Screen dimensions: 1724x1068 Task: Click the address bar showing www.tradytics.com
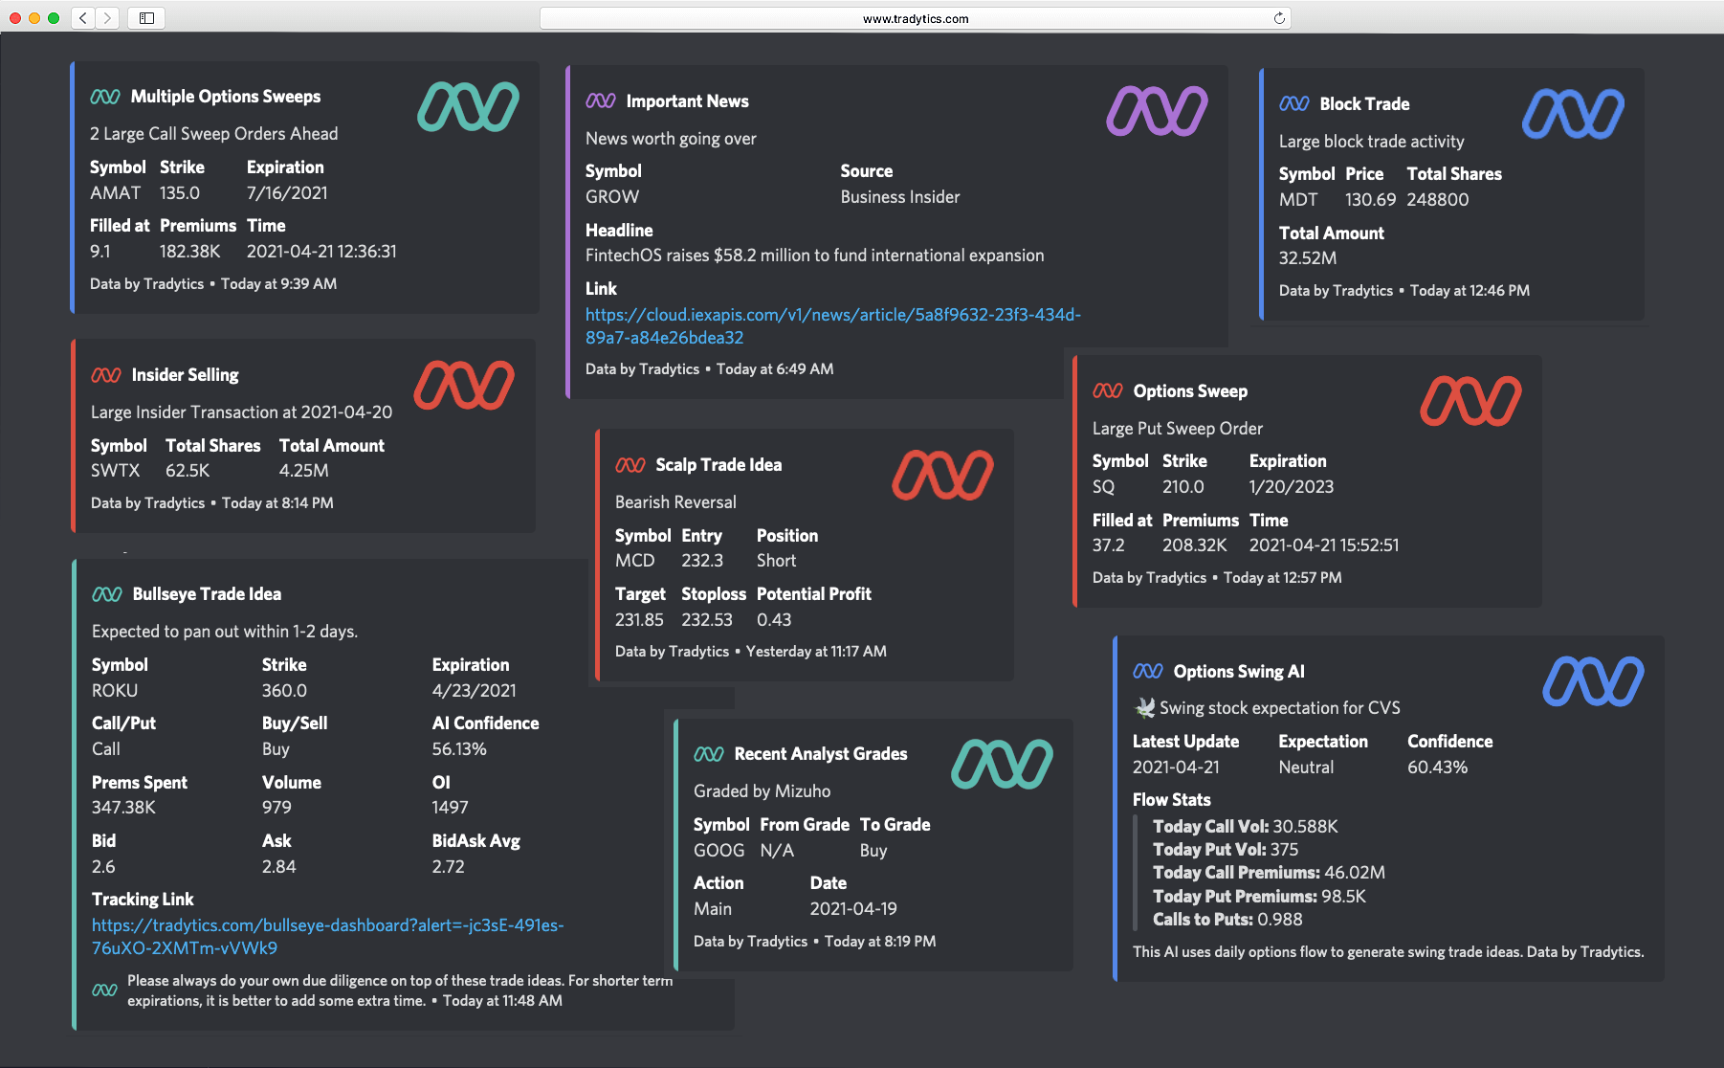pos(915,17)
